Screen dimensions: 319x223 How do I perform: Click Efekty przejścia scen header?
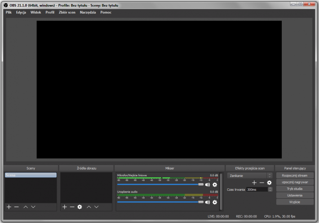coord(250,168)
